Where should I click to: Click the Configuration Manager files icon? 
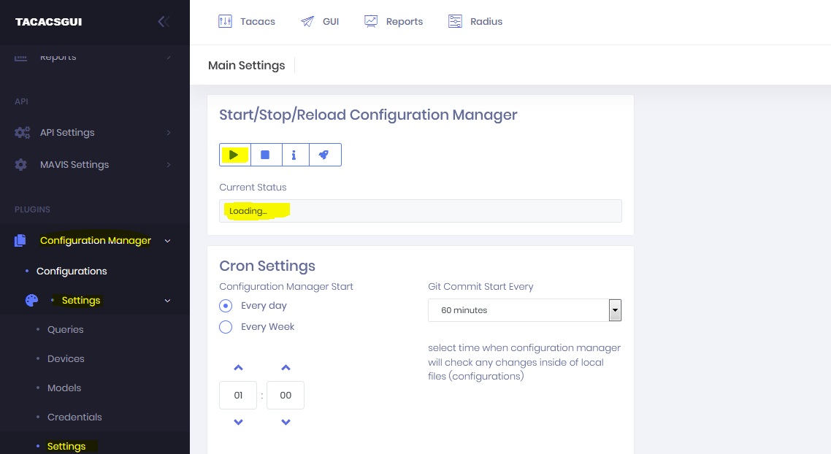[x=20, y=241]
